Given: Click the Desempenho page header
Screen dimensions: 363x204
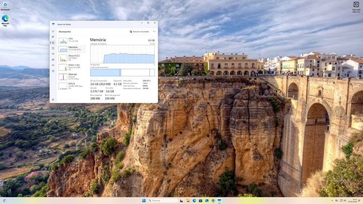Looking at the screenshot, I should point(65,32).
